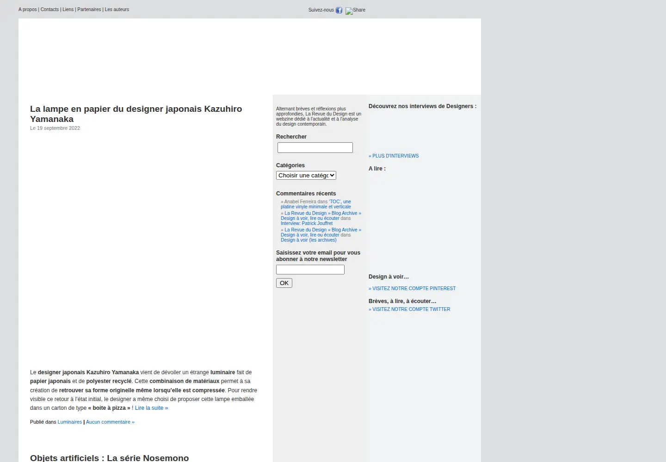Follow the Lire la suite link

tap(151, 408)
